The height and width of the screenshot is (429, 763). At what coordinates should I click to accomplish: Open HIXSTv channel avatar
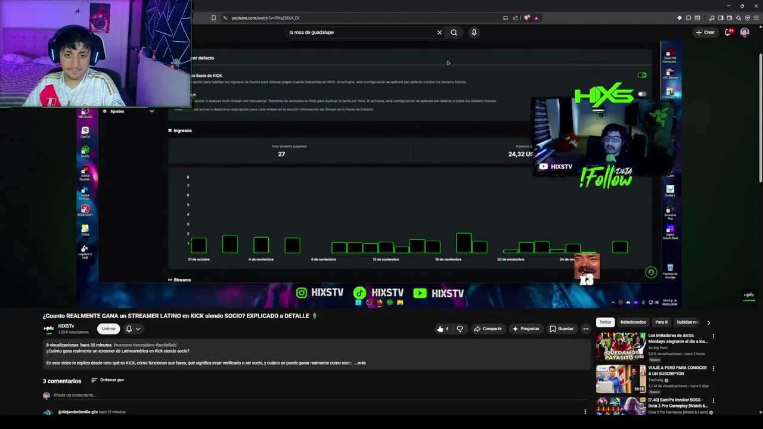48,328
